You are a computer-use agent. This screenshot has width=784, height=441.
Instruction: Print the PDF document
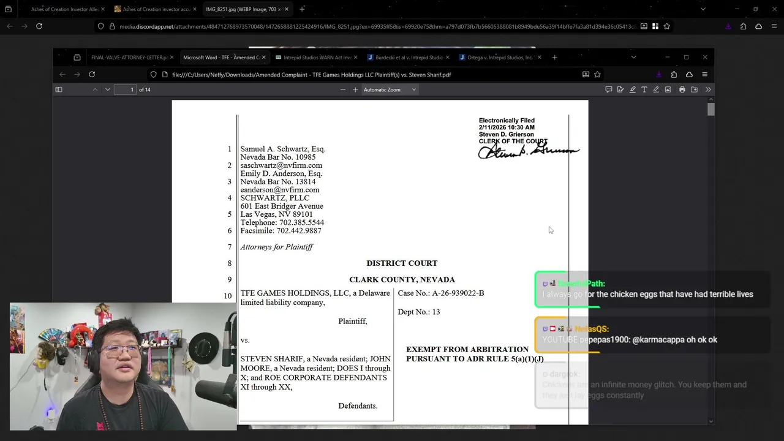pyautogui.click(x=682, y=89)
